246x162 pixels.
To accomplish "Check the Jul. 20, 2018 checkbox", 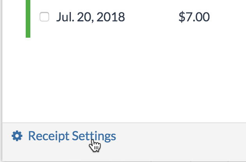I will (44, 17).
